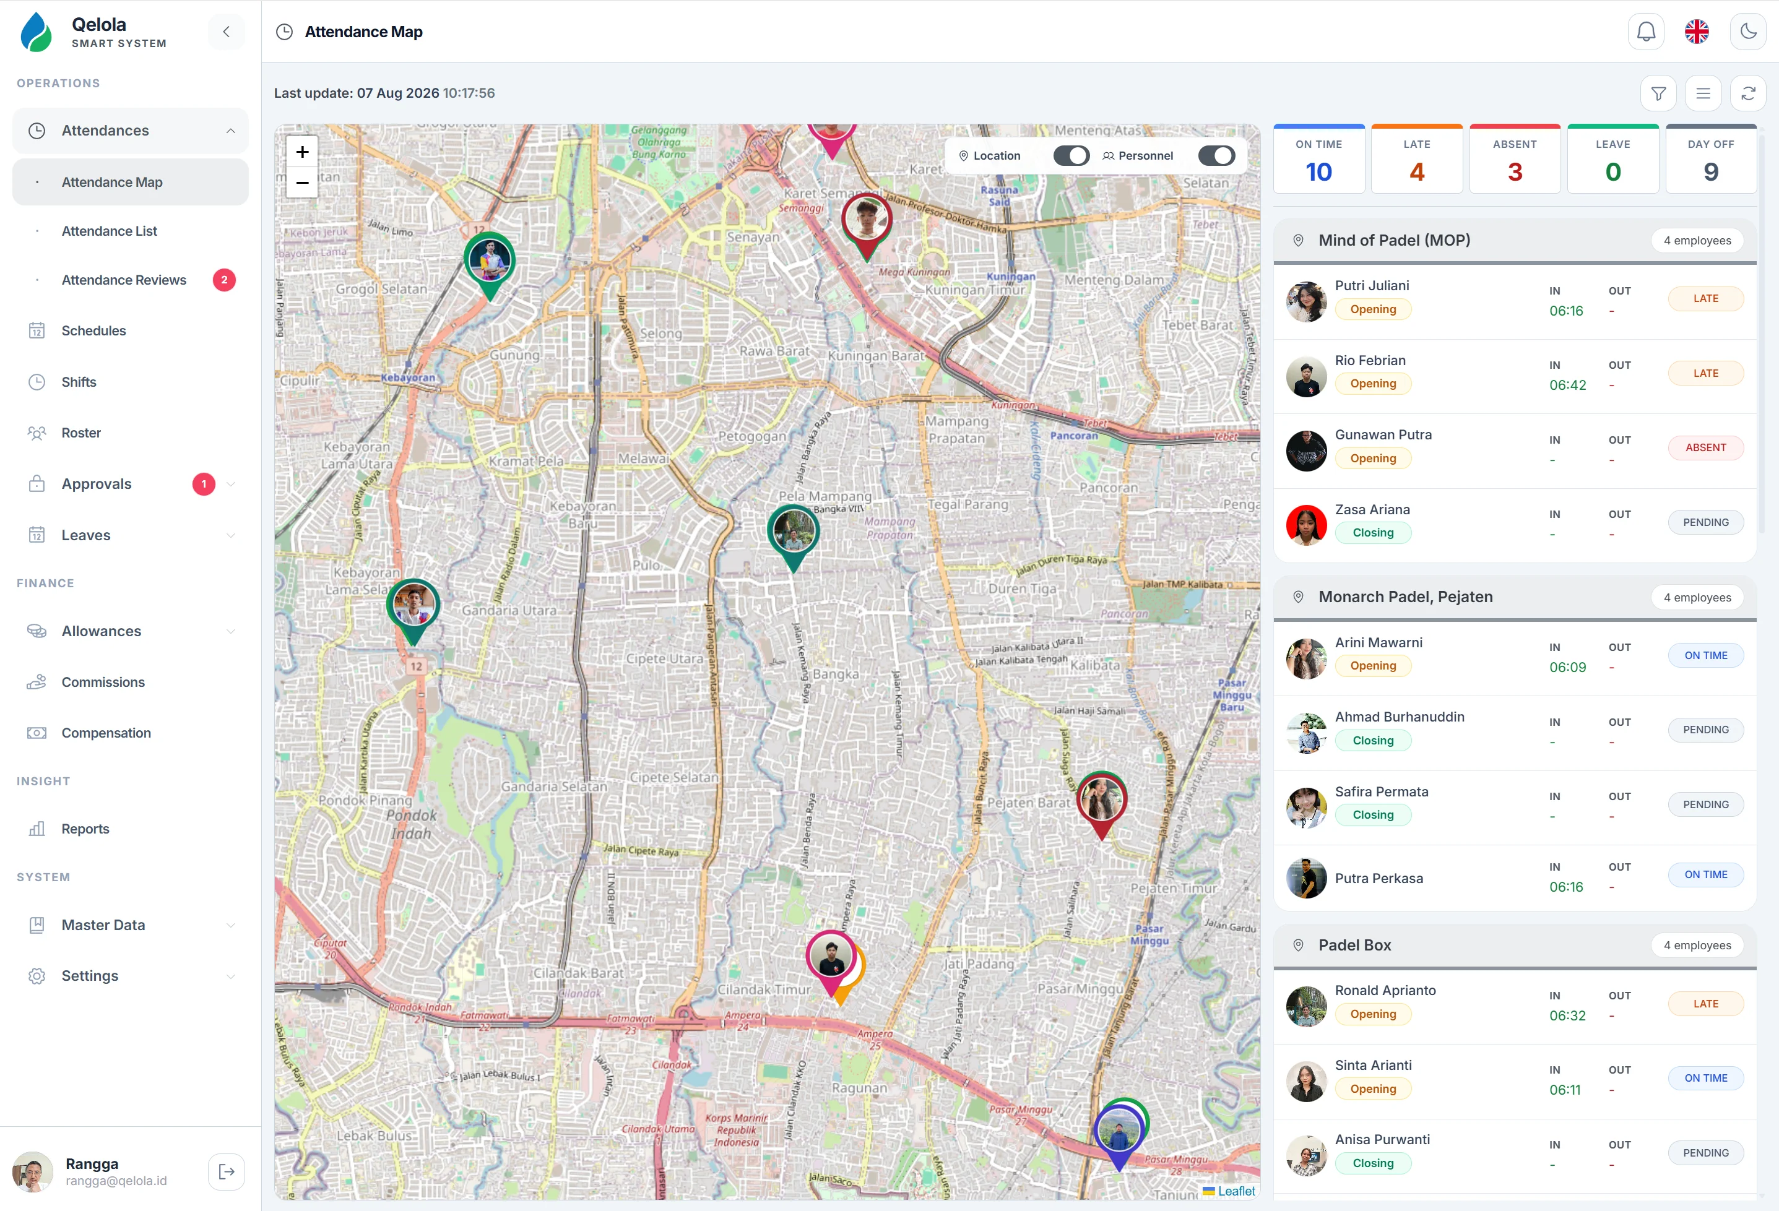1779x1211 pixels.
Task: Open the list view menu icon
Action: (x=1703, y=93)
